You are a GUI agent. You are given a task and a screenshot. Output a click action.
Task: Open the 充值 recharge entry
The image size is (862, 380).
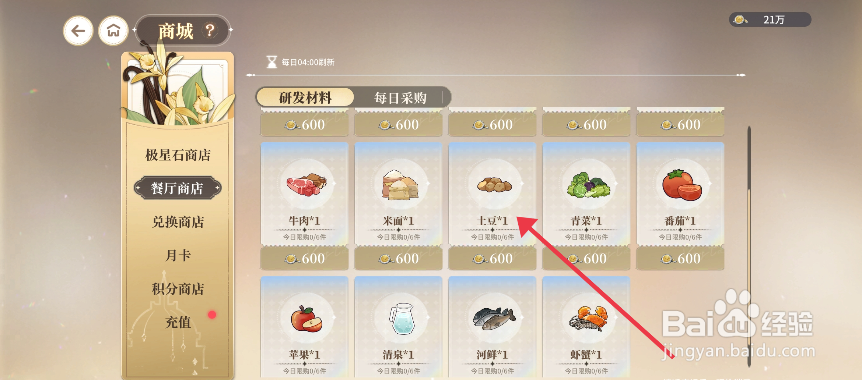(x=178, y=322)
